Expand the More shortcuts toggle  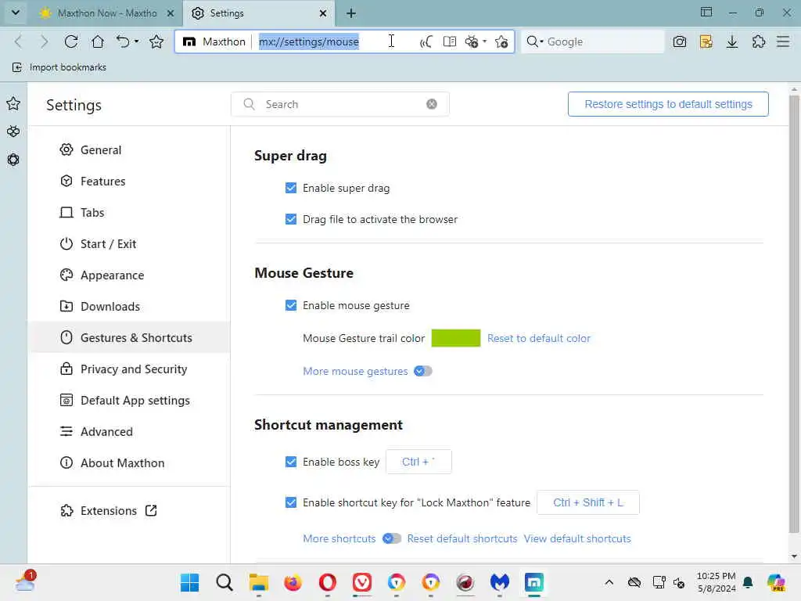click(x=392, y=538)
